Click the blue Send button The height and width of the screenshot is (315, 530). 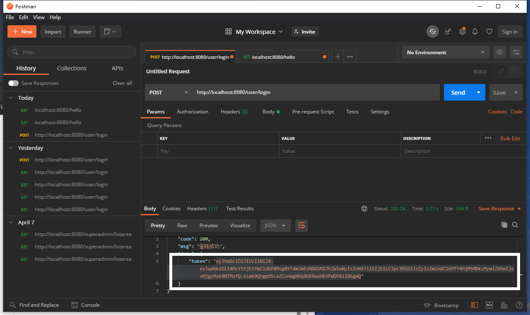pyautogui.click(x=458, y=92)
